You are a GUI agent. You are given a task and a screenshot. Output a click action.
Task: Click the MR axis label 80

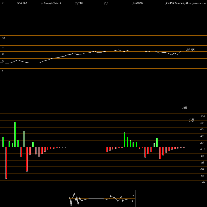(202, 123)
